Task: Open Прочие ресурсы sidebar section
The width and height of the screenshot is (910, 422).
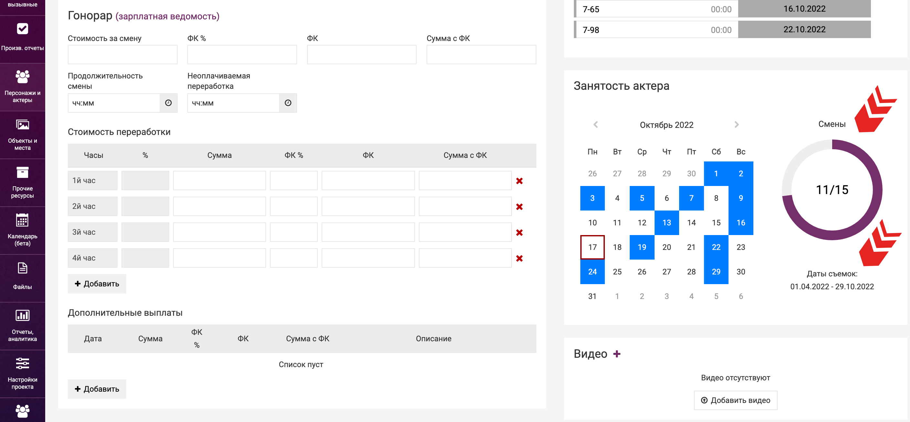Action: tap(22, 182)
